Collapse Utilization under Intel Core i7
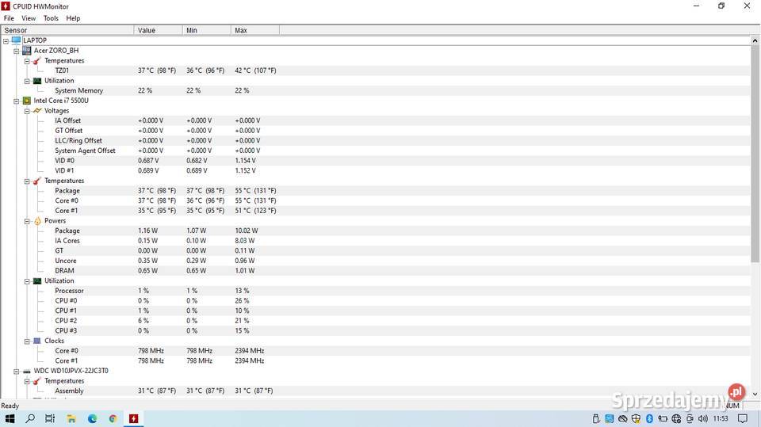 pos(27,281)
